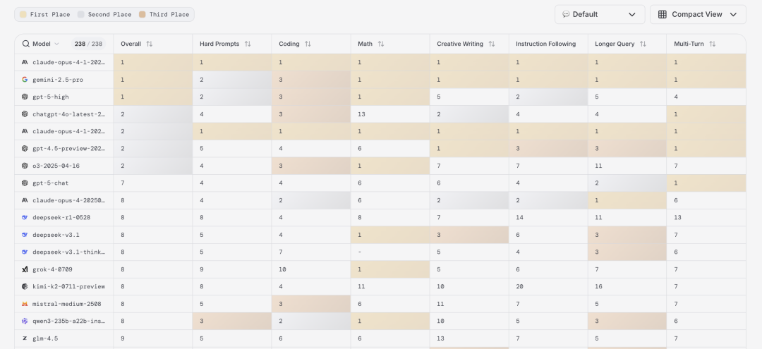Screen dimensions: 762x349
Task: Click the First Place color swatch
Action: coord(24,14)
